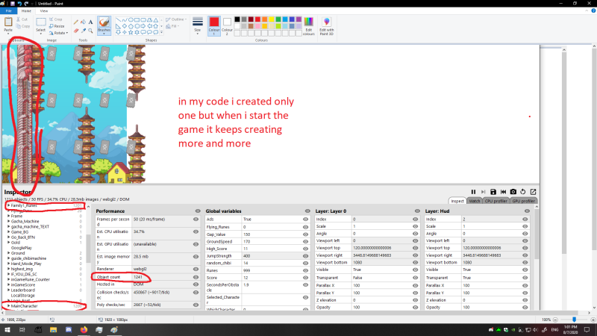This screenshot has width=597, height=336.
Task: Click Edit with Paint 3D icon
Action: [x=326, y=22]
